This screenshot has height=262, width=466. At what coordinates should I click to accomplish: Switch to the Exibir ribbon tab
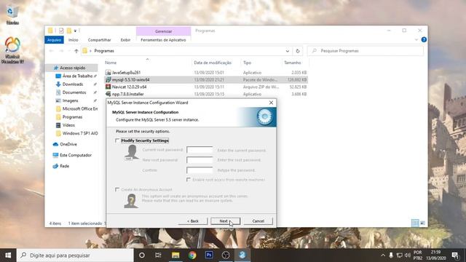(x=125, y=40)
